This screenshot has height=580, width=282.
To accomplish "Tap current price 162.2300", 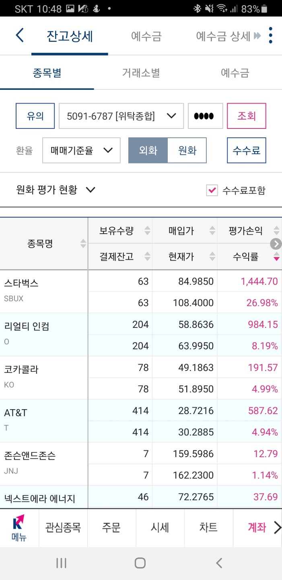I will [193, 475].
